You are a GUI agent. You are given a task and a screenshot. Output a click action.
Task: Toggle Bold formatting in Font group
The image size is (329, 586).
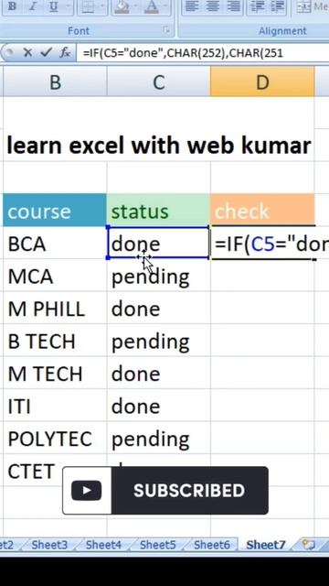[x=12, y=6]
